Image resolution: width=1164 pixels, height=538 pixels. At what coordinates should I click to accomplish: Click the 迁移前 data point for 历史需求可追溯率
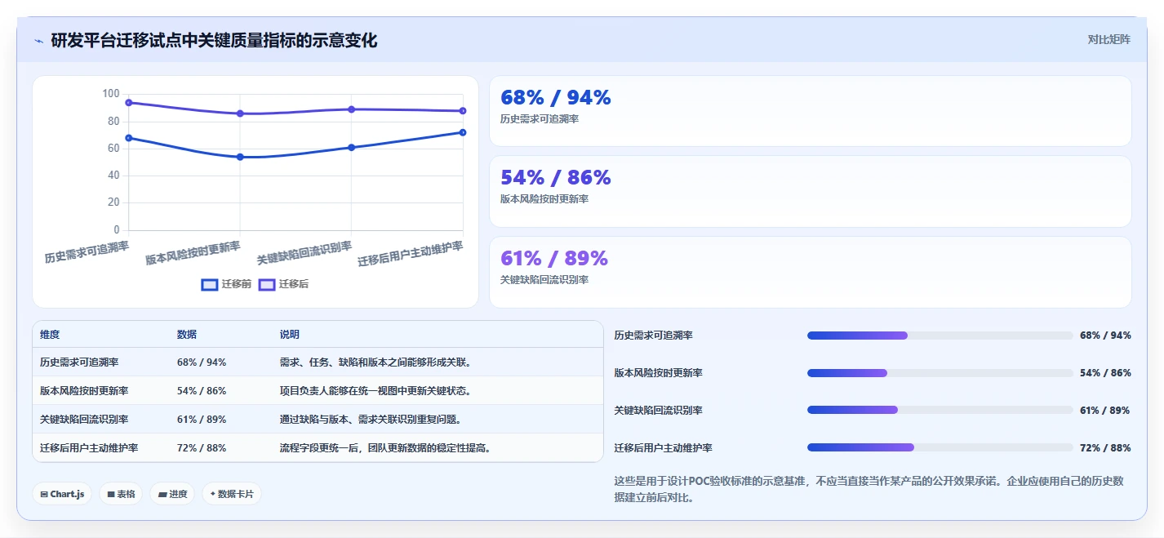pos(129,138)
